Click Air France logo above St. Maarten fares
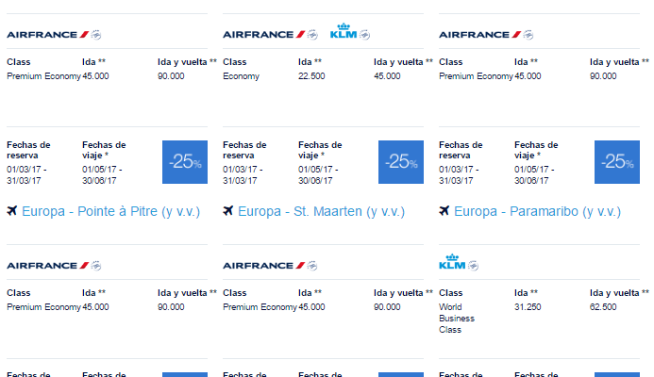 coord(263,266)
